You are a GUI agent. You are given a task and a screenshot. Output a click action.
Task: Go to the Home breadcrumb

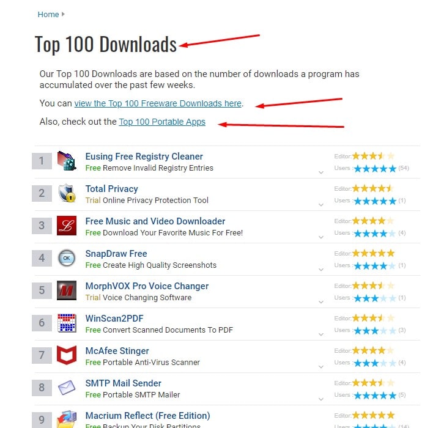point(48,14)
